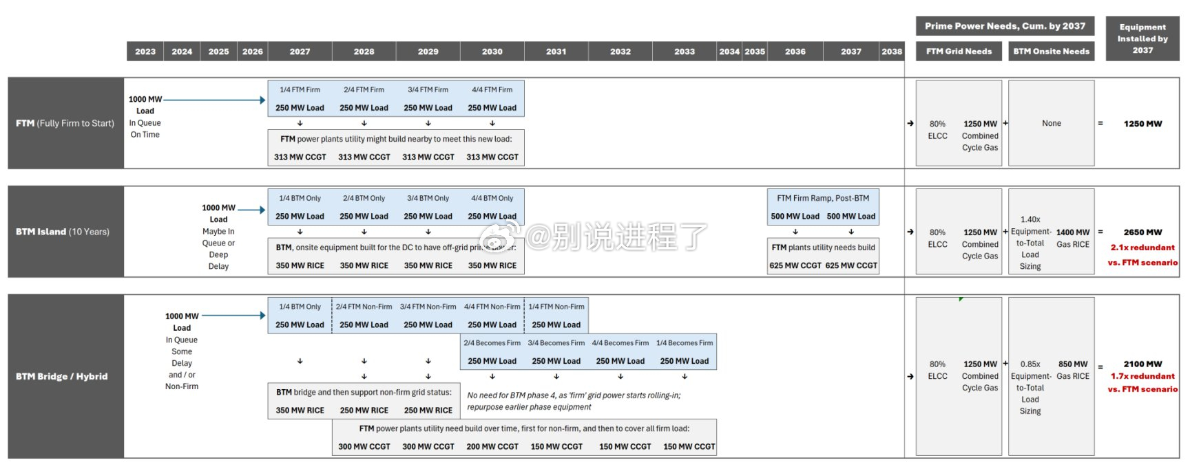Click the 'Prime Power Needs, Cum. by 2037' header

1005,26
